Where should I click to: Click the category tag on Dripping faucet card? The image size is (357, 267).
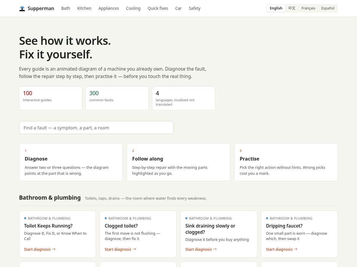pos(289,218)
